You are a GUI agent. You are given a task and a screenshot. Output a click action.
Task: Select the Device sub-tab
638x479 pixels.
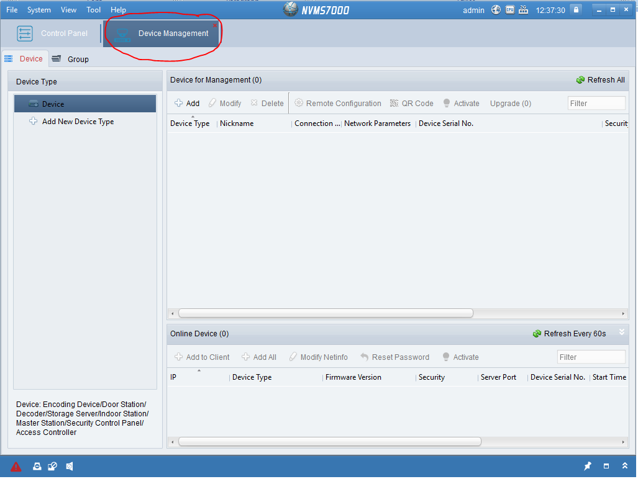click(x=24, y=59)
